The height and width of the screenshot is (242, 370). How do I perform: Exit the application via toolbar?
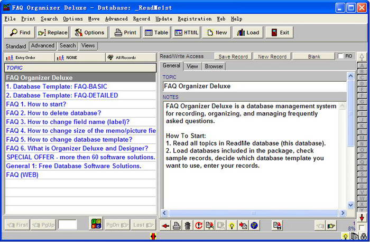click(280, 33)
